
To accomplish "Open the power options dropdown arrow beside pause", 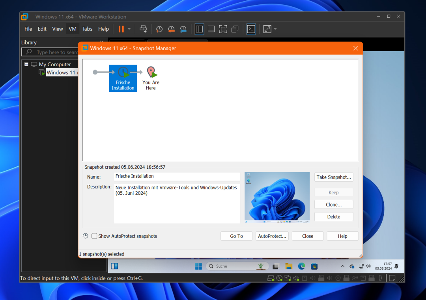I will pos(129,29).
